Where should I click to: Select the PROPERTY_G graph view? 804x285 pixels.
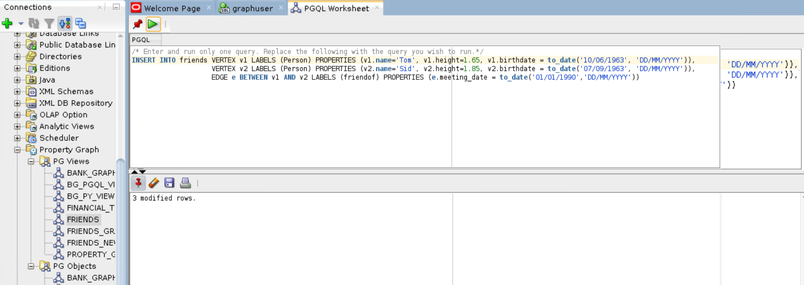pos(91,254)
